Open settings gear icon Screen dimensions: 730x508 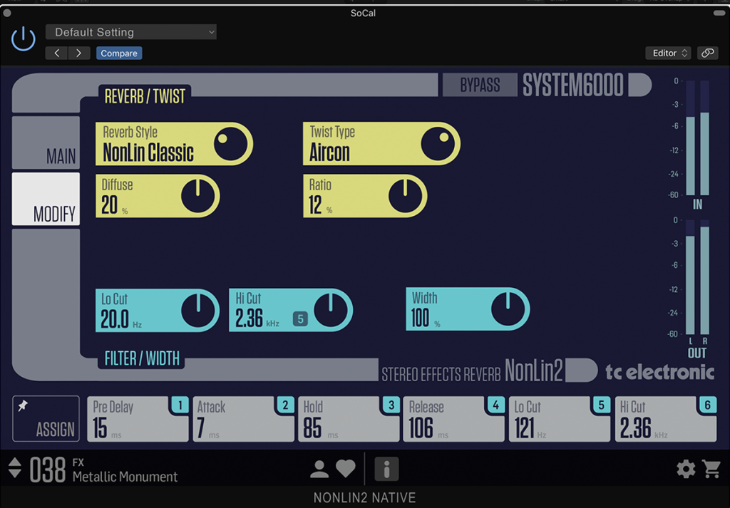(x=686, y=469)
